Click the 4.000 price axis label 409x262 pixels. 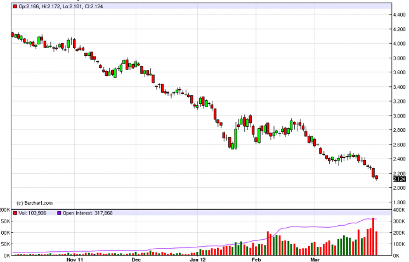[399, 44]
